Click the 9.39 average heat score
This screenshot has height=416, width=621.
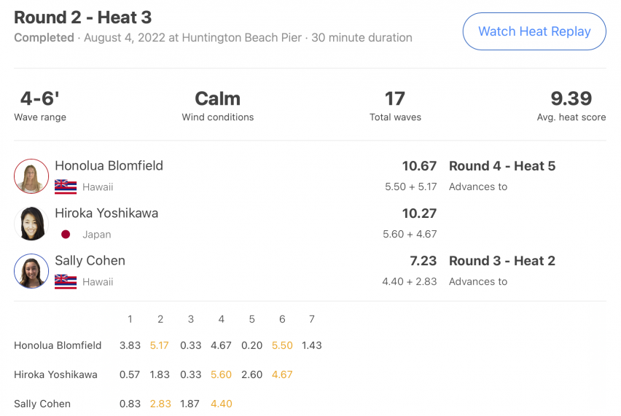[x=571, y=98]
